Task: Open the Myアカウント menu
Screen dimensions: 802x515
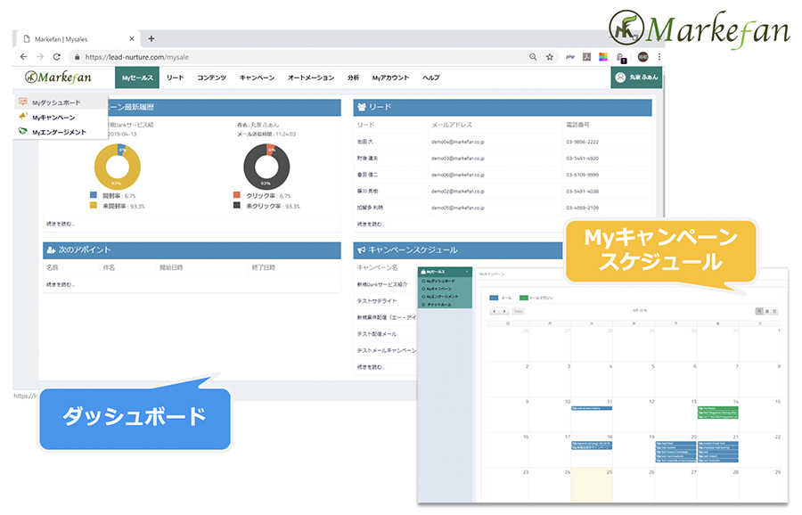Action: (x=390, y=78)
